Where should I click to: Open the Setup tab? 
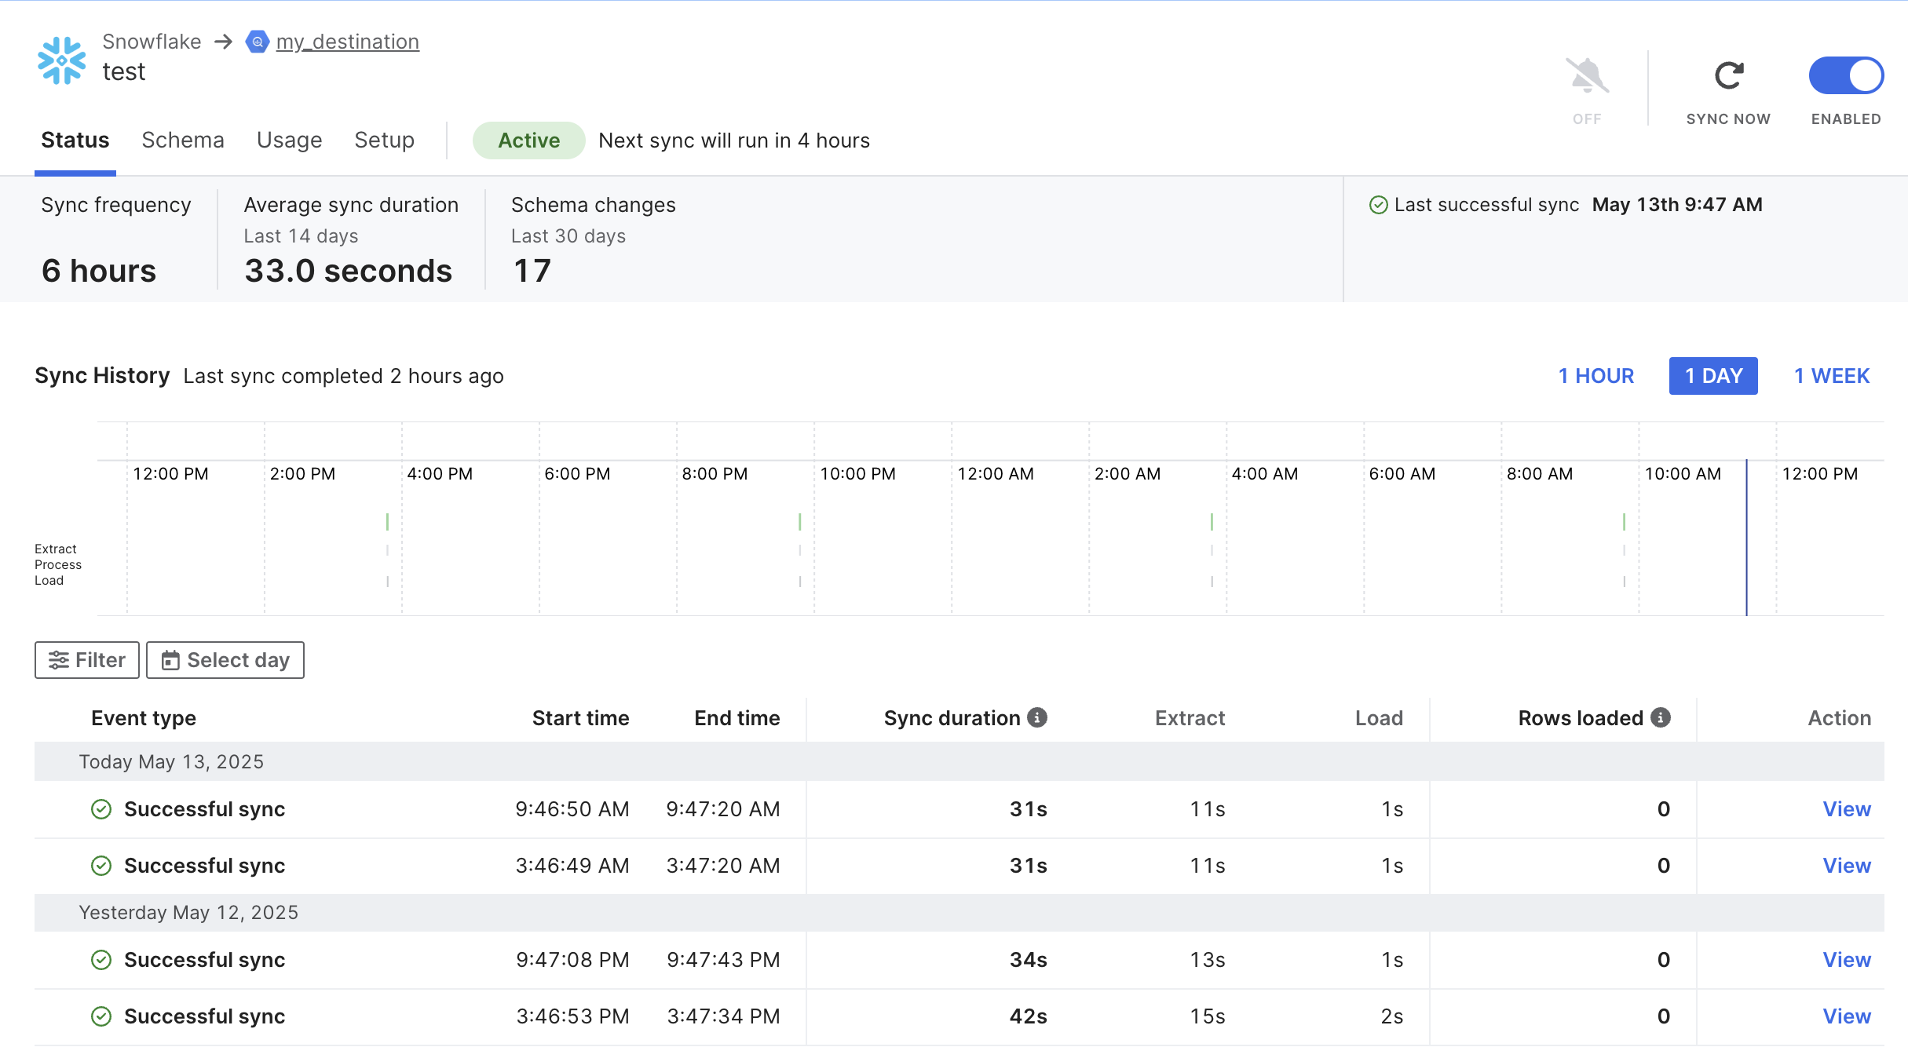tap(384, 140)
